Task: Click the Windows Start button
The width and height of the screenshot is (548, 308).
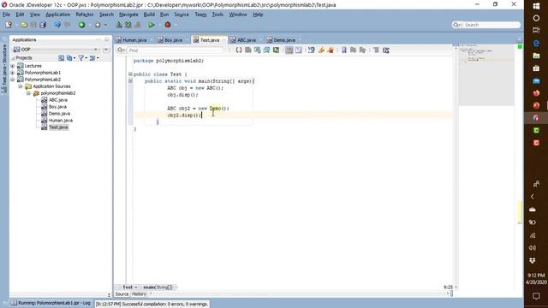Action: (536, 6)
